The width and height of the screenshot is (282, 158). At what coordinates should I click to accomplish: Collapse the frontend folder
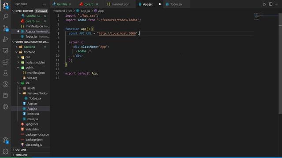click(30, 52)
